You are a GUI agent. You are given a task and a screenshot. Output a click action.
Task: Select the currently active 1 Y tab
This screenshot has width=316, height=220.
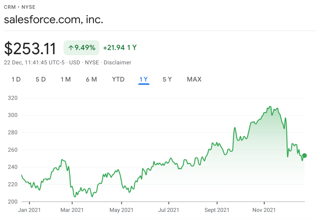click(x=144, y=79)
